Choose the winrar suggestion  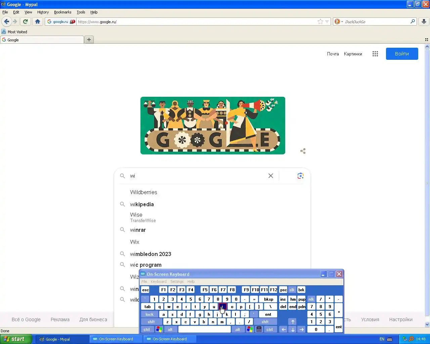click(212, 230)
